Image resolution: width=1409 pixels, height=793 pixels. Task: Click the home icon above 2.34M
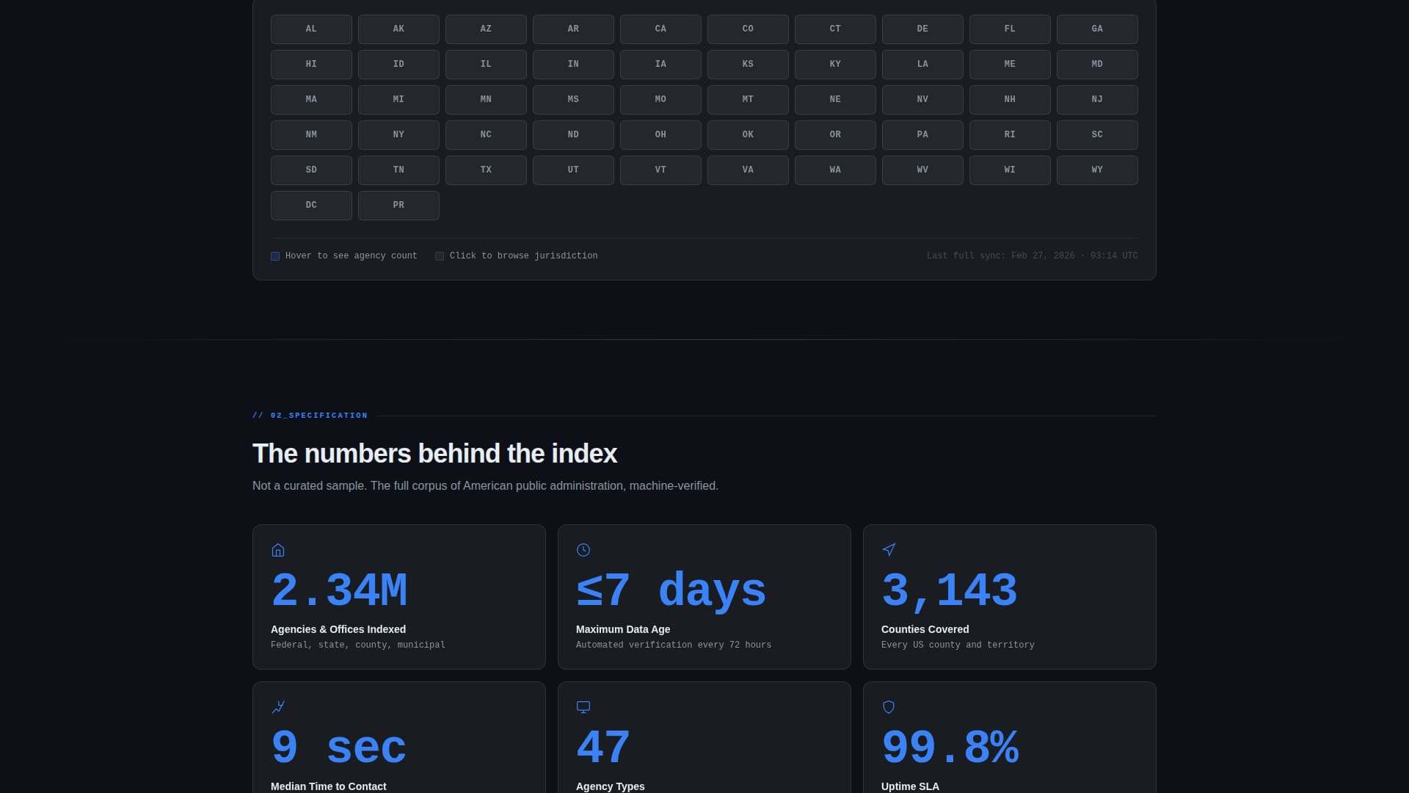coord(278,550)
